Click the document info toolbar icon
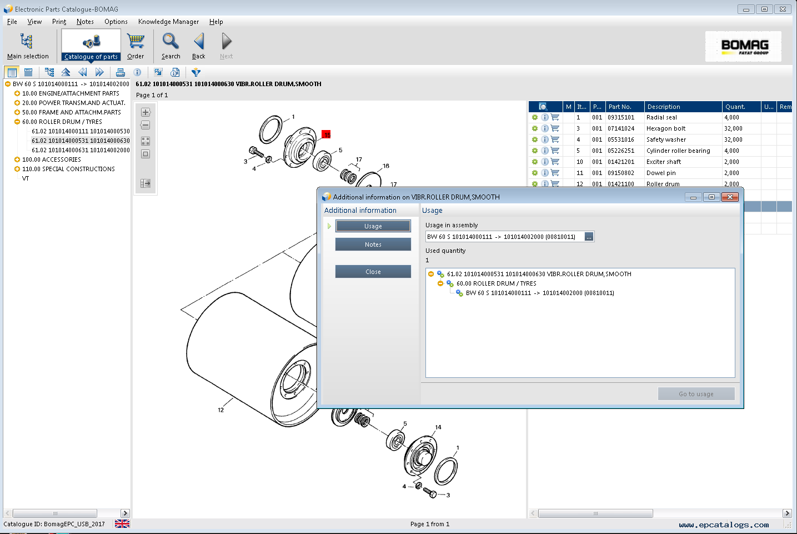This screenshot has height=534, width=797. (x=175, y=72)
